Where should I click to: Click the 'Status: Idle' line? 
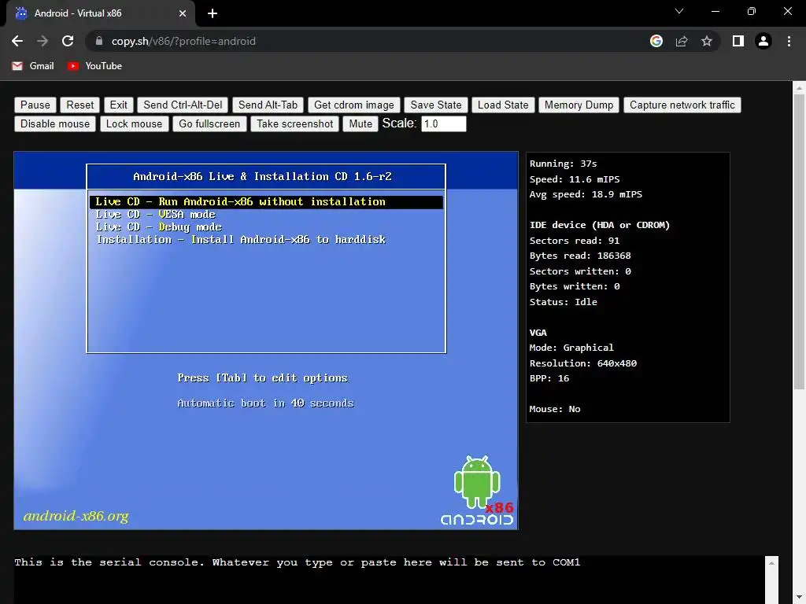coord(564,302)
